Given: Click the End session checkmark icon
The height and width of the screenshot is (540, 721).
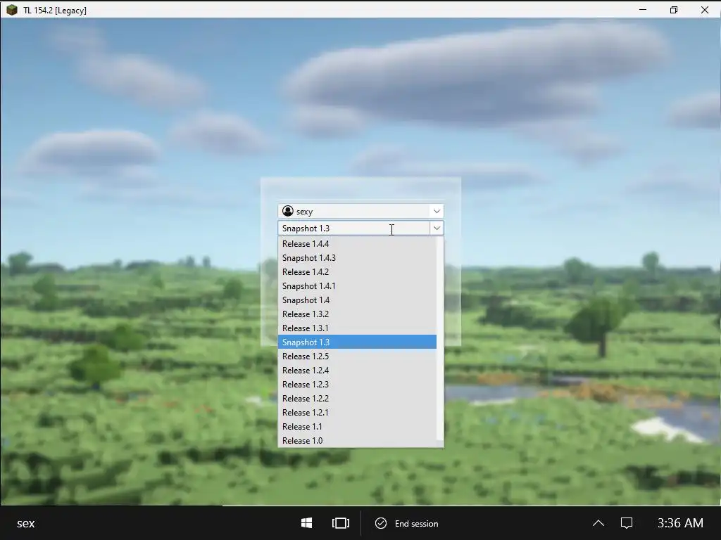Looking at the screenshot, I should [381, 523].
